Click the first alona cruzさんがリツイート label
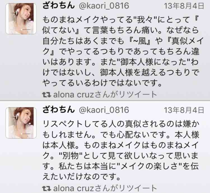210x193 pixels. tap(105, 95)
